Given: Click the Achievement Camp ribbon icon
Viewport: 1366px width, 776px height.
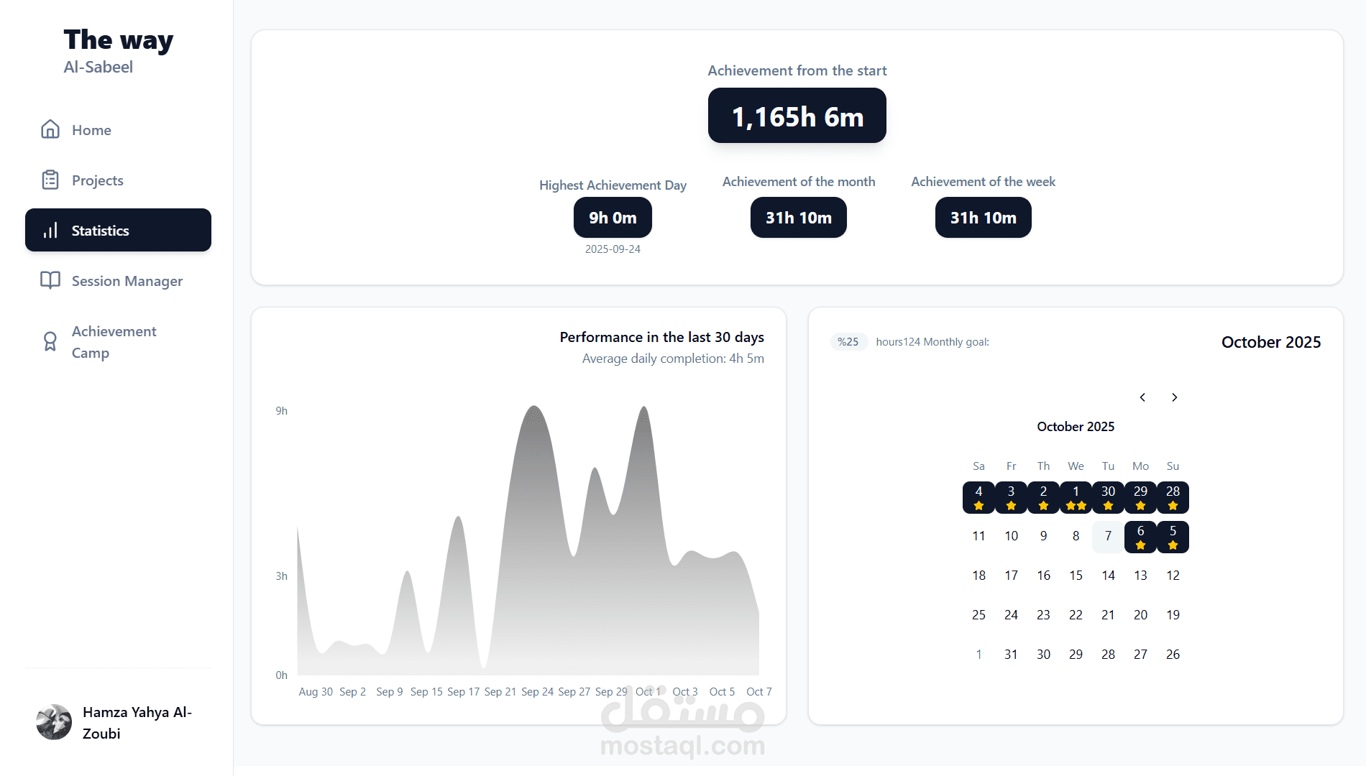Looking at the screenshot, I should [x=50, y=341].
